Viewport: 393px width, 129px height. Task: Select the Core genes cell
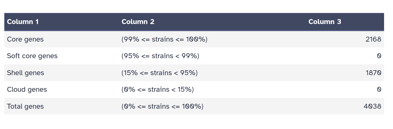(x=25, y=39)
